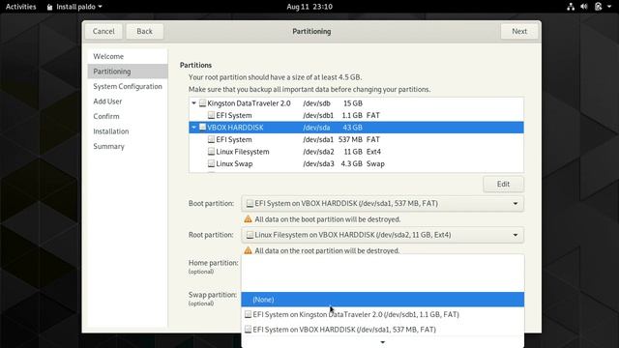Select (None) in the swap partition list
619x348 pixels.
pos(383,300)
